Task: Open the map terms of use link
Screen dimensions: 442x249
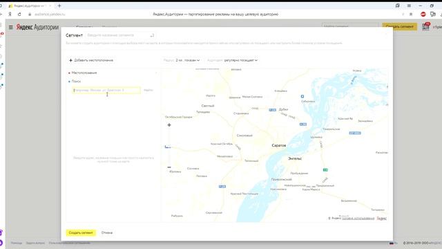Action: click(x=358, y=219)
